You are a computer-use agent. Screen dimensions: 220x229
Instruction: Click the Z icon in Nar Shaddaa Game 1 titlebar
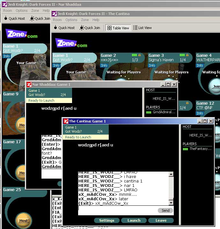[x=29, y=85]
